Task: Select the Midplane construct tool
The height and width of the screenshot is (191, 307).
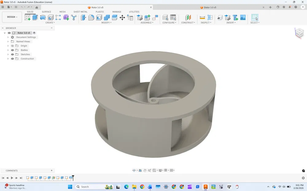Action: tap(188, 17)
